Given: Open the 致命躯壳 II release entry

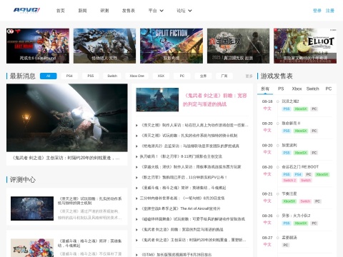Looking at the screenshot, I should click(x=291, y=124).
